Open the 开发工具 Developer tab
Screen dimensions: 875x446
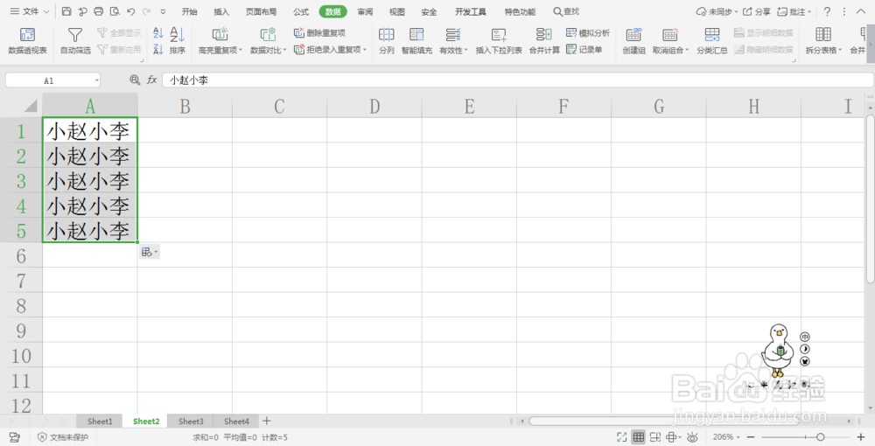[x=471, y=11]
